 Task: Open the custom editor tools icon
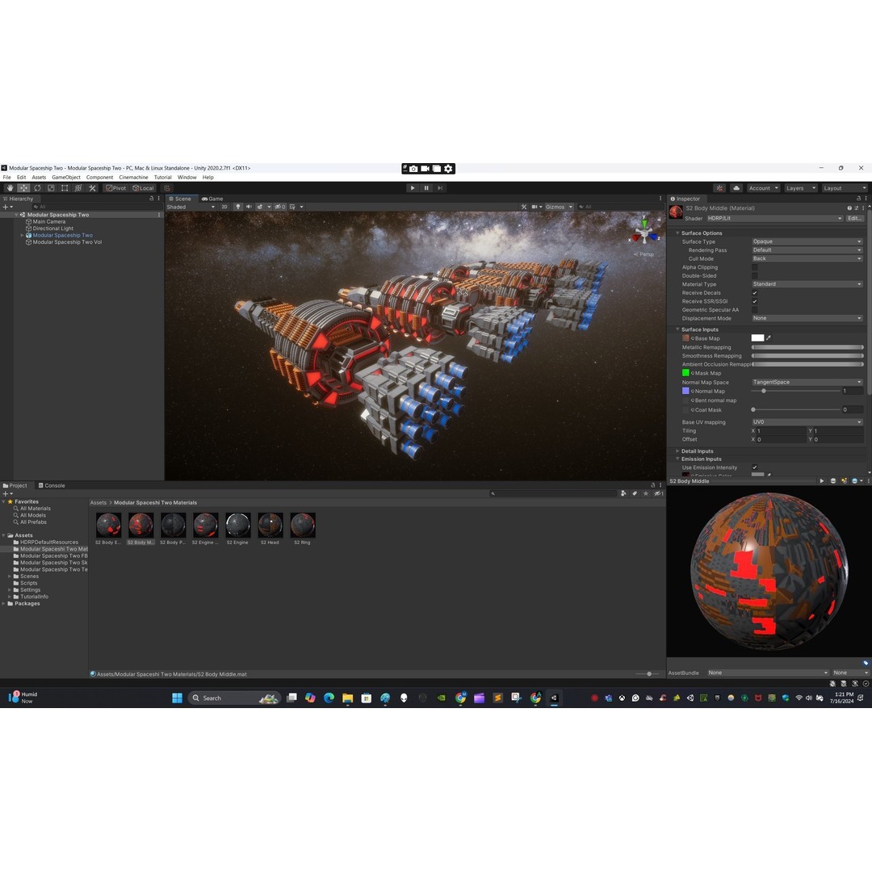tap(92, 188)
